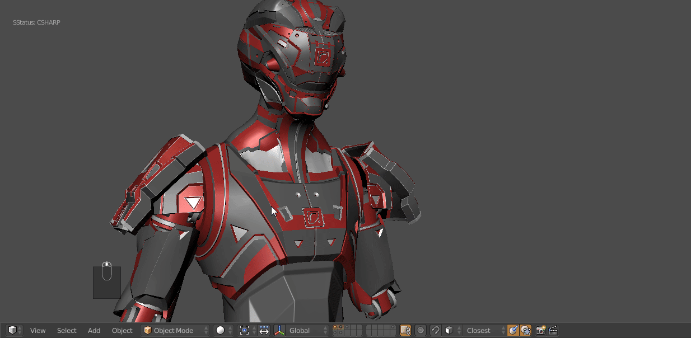Toggle the 3D transform manipulator axes icon

tap(279, 330)
